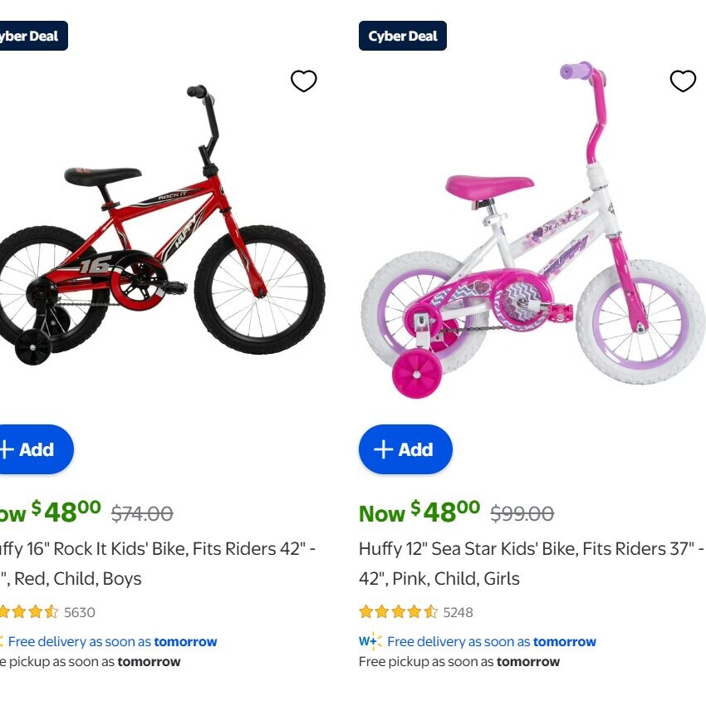The height and width of the screenshot is (706, 706).
Task: Click free pickup tomorrow text under Sea Star
Action: point(459,662)
